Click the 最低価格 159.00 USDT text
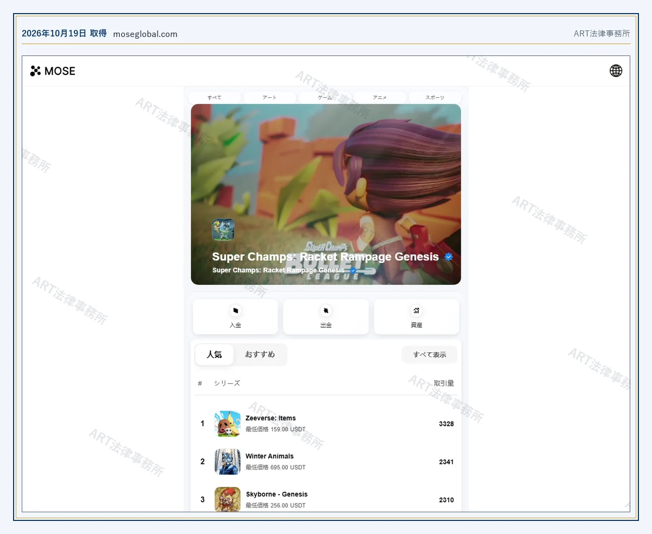Viewport: 652px width, 534px height. 275,429
